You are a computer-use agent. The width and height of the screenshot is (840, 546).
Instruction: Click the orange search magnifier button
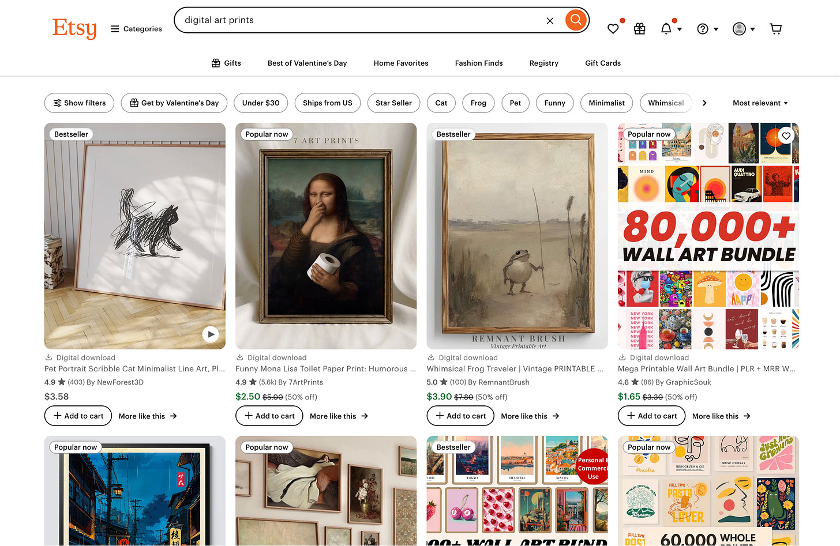[x=575, y=20]
